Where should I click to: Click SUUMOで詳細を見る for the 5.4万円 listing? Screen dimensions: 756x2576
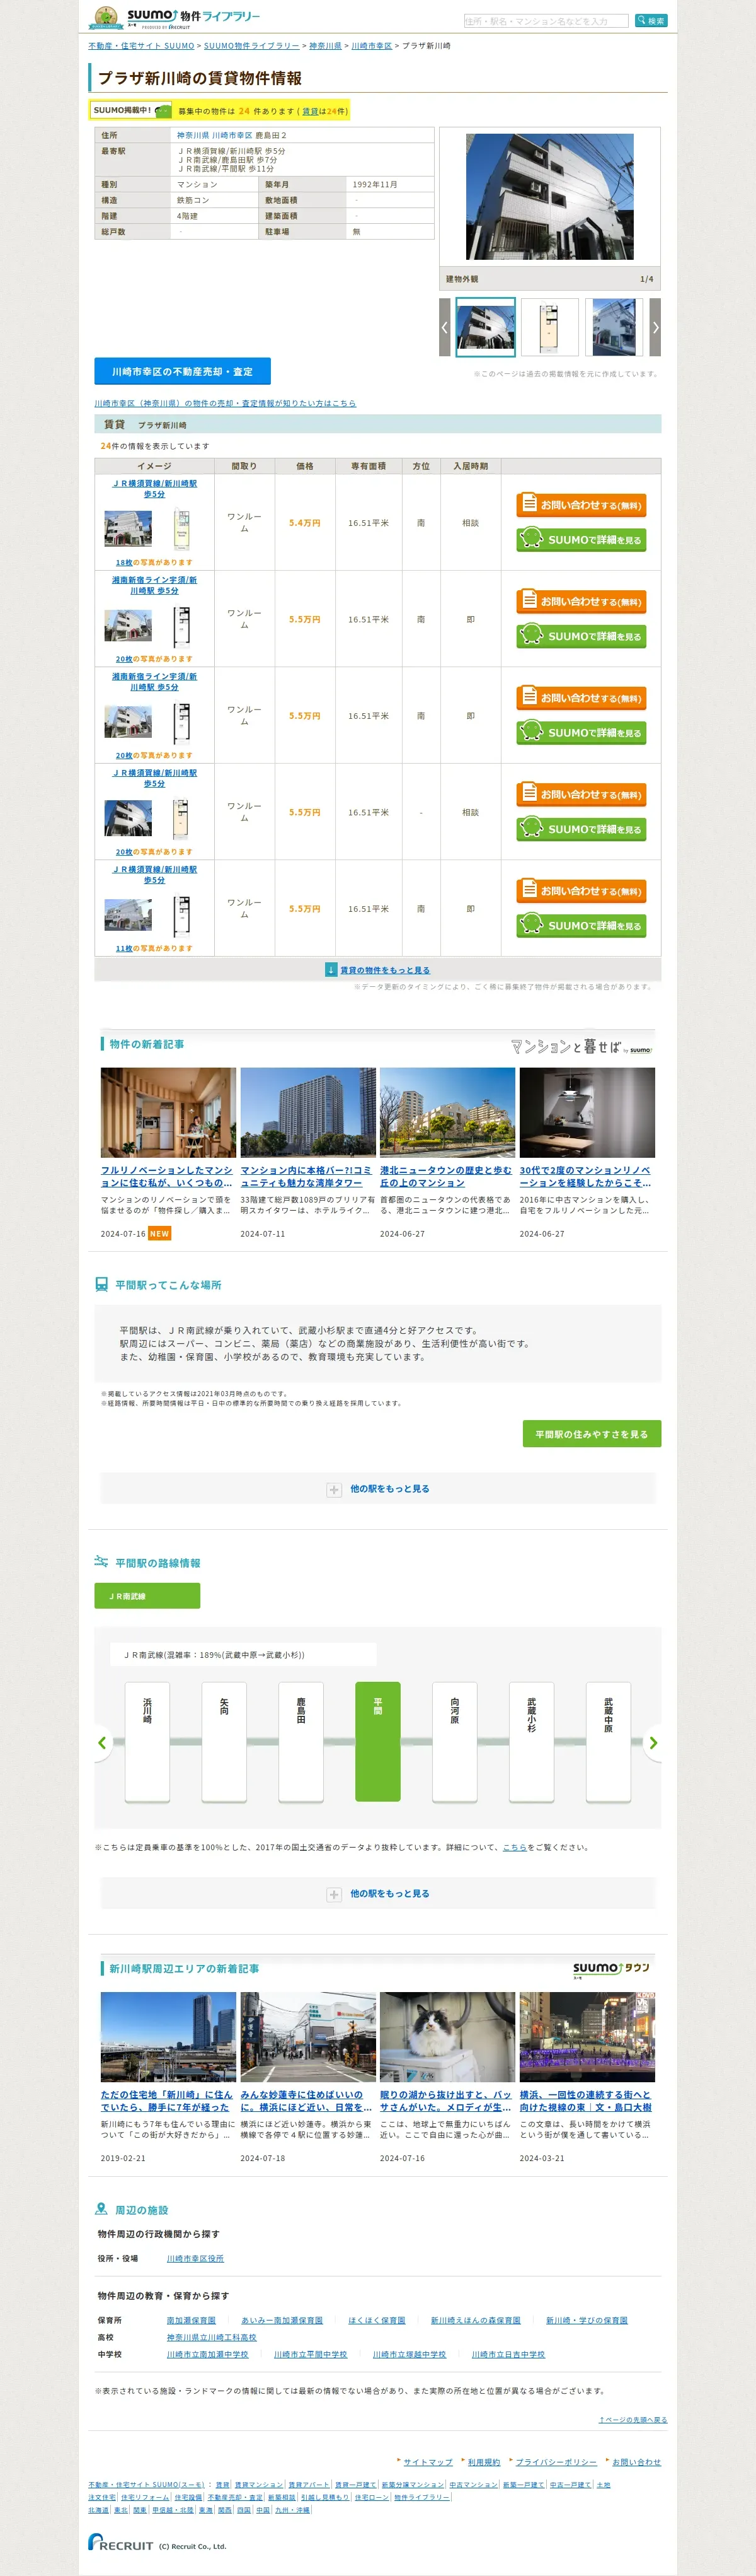581,540
